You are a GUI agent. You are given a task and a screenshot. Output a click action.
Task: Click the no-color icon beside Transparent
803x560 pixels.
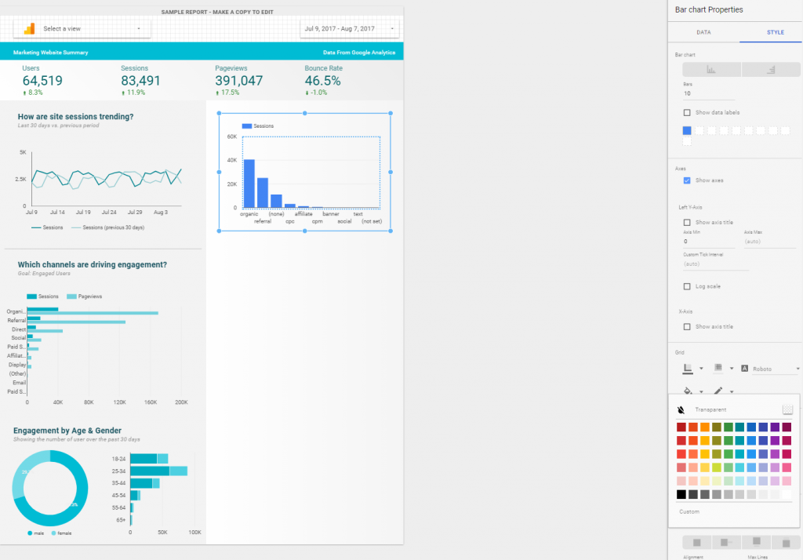point(681,409)
